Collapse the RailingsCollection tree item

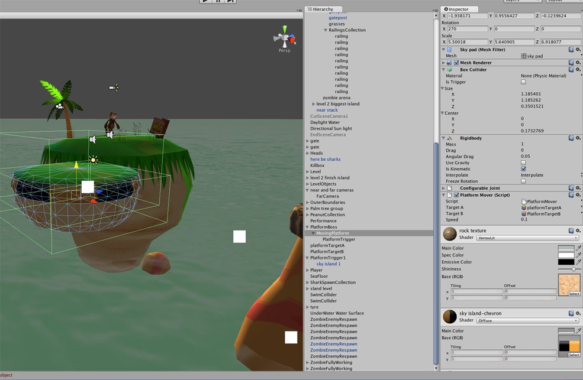[x=327, y=30]
